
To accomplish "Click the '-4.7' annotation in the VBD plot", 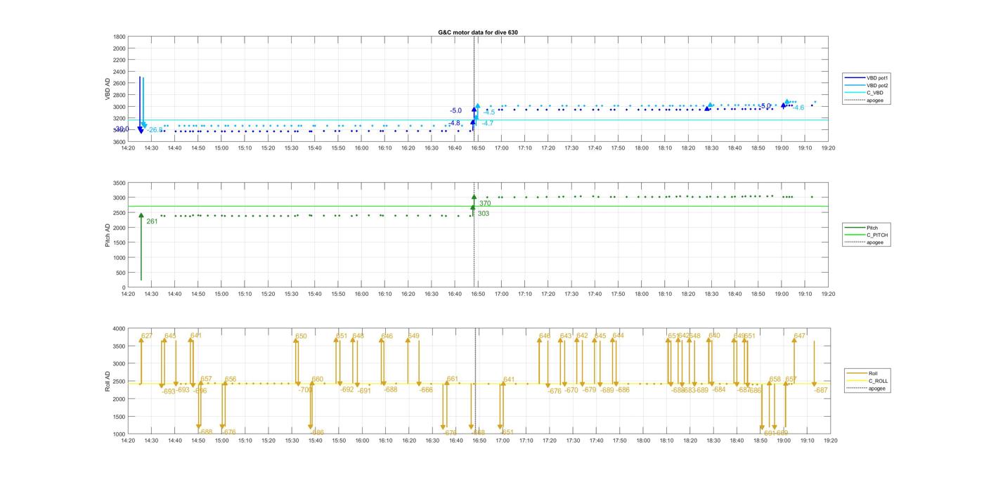I will tap(487, 123).
